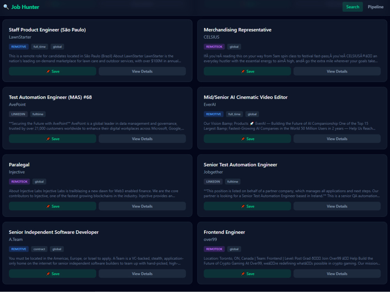Click the Job Hunter magnifying glass logo icon
390x292 pixels.
pos(6,7)
